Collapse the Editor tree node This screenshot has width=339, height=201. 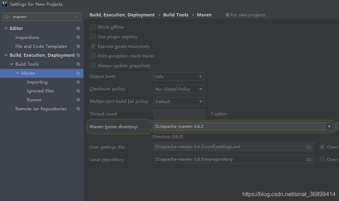click(6, 28)
